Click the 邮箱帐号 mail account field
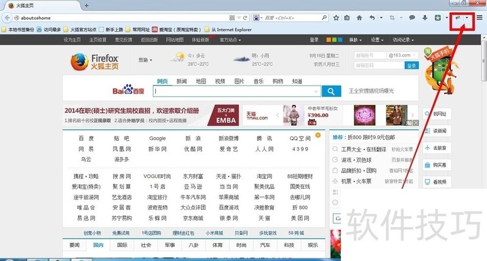This screenshot has width=487, height=261. pos(370,55)
